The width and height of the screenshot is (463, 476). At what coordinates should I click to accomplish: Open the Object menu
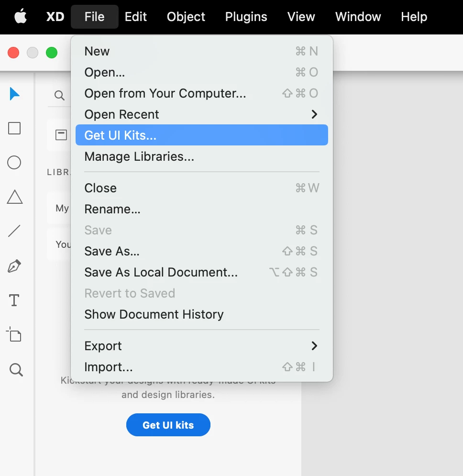[x=186, y=17]
